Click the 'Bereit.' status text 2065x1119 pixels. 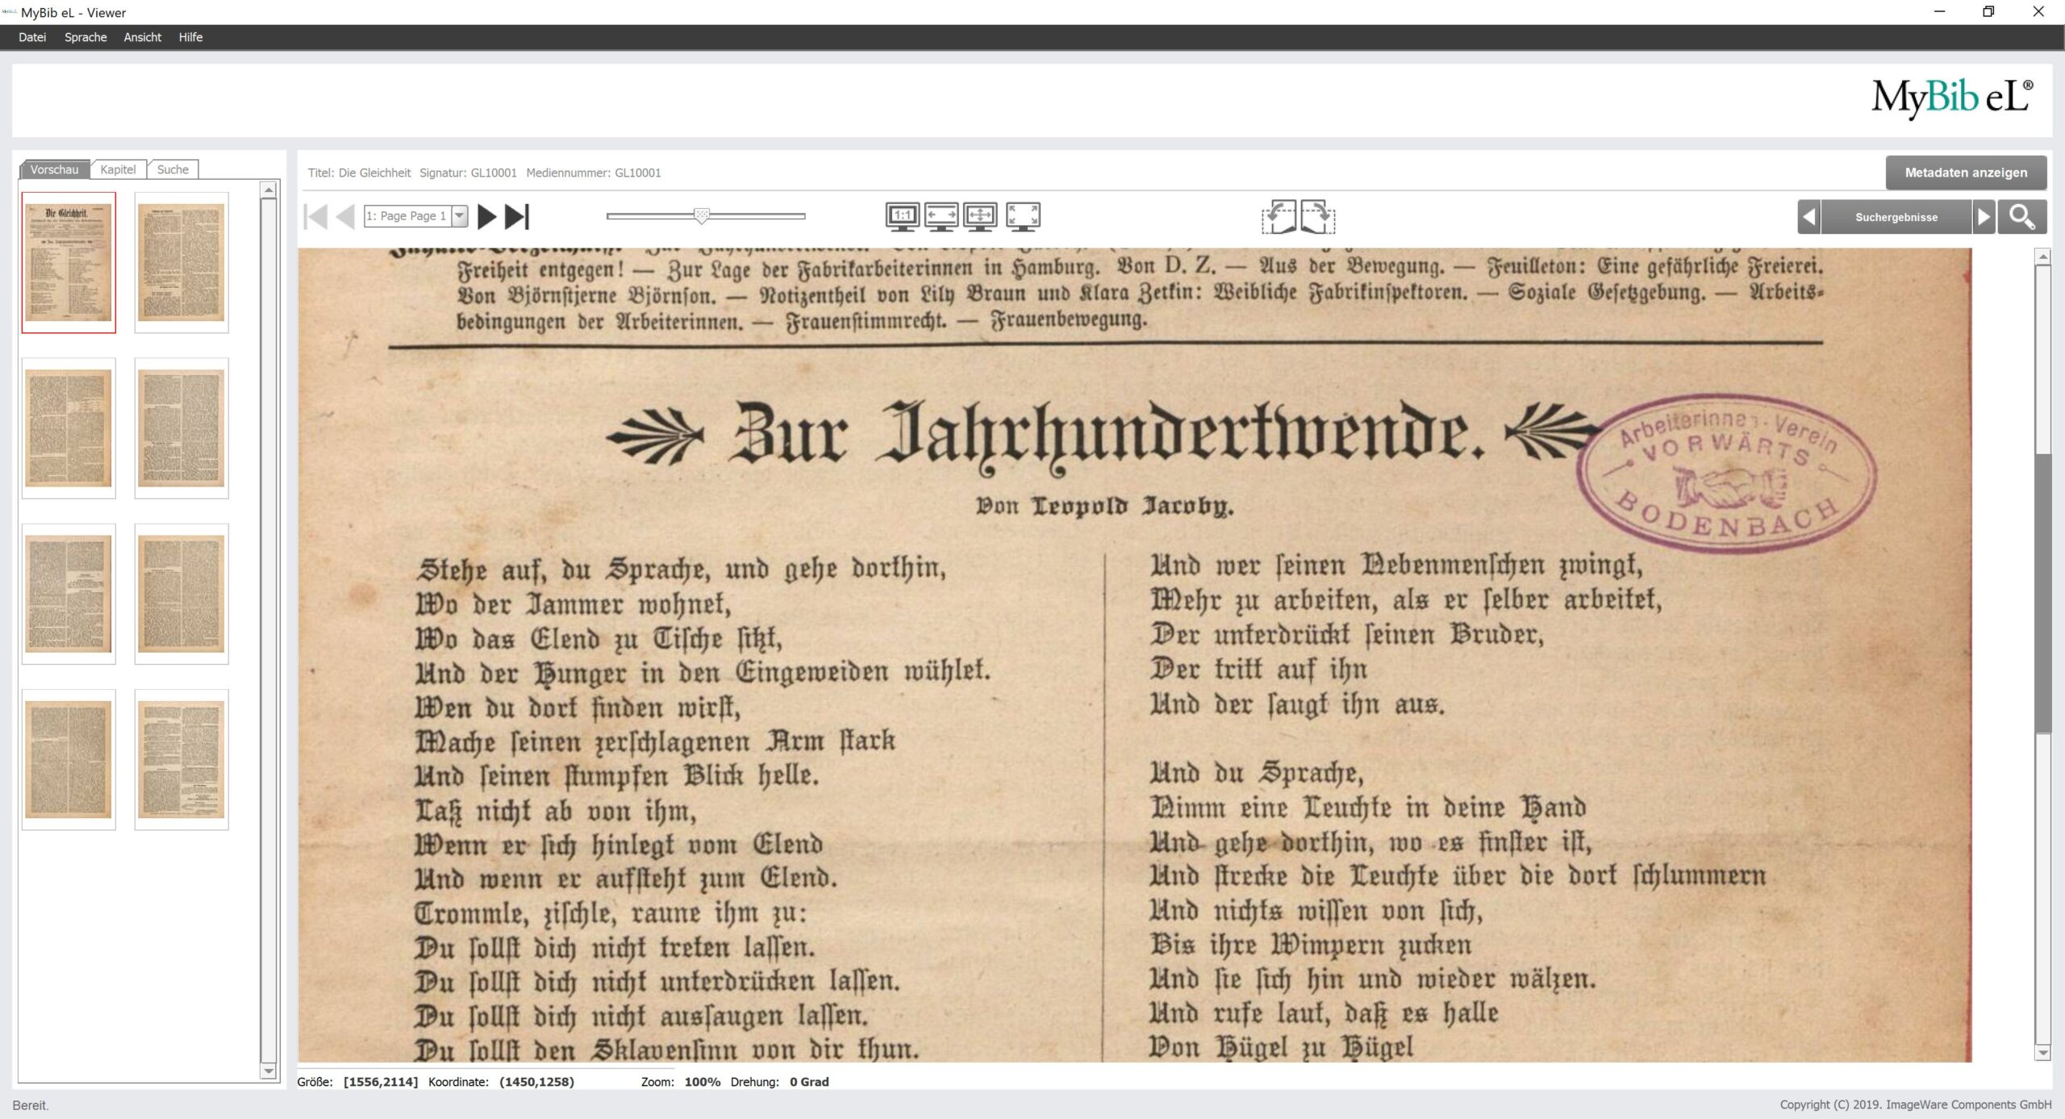coord(31,1105)
